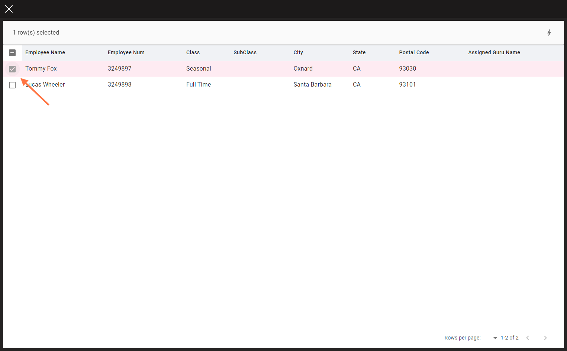Check the Lucas Wheeler row checkbox
The width and height of the screenshot is (567, 351).
pos(12,85)
